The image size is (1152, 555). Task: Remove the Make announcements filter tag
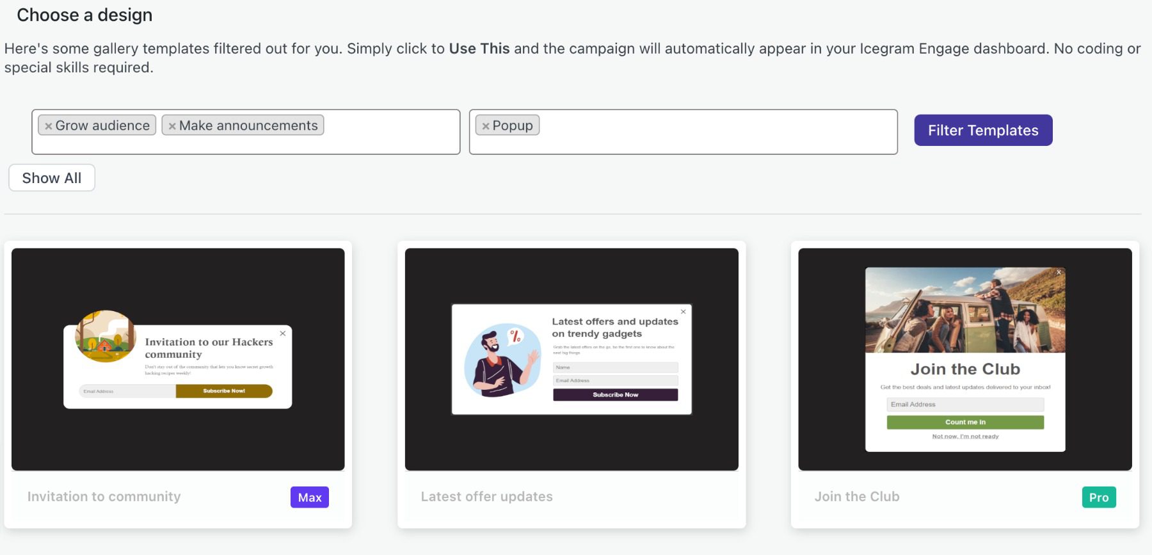[x=171, y=125]
